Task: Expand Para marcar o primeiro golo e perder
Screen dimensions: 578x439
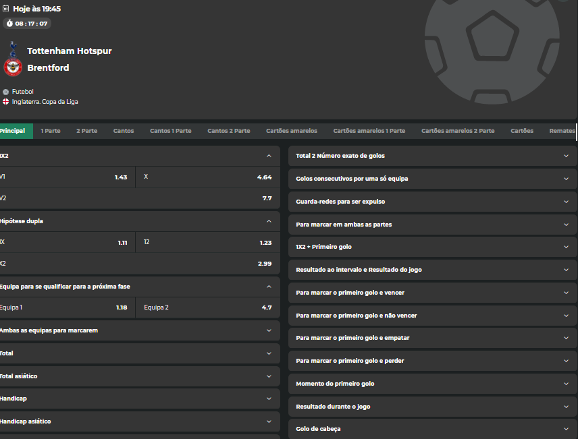Action: [432, 361]
